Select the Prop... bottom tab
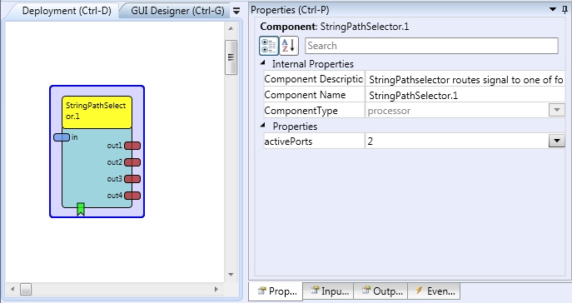 pyautogui.click(x=276, y=291)
